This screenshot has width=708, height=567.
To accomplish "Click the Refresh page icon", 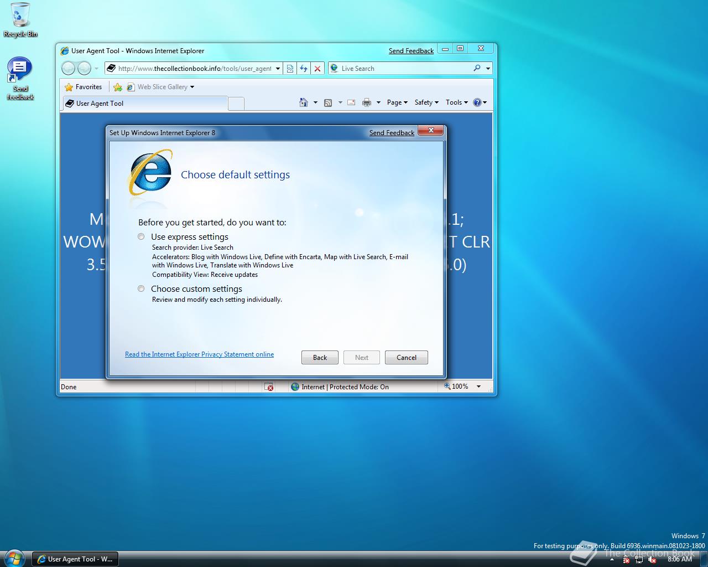I will point(304,69).
